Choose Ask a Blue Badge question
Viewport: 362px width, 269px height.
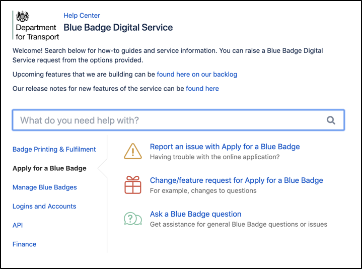195,214
